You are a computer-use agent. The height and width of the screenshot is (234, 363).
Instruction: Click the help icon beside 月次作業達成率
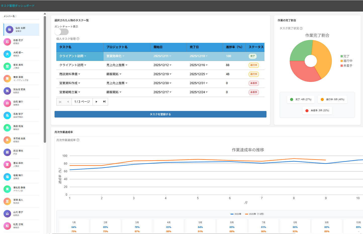[x=78, y=140]
